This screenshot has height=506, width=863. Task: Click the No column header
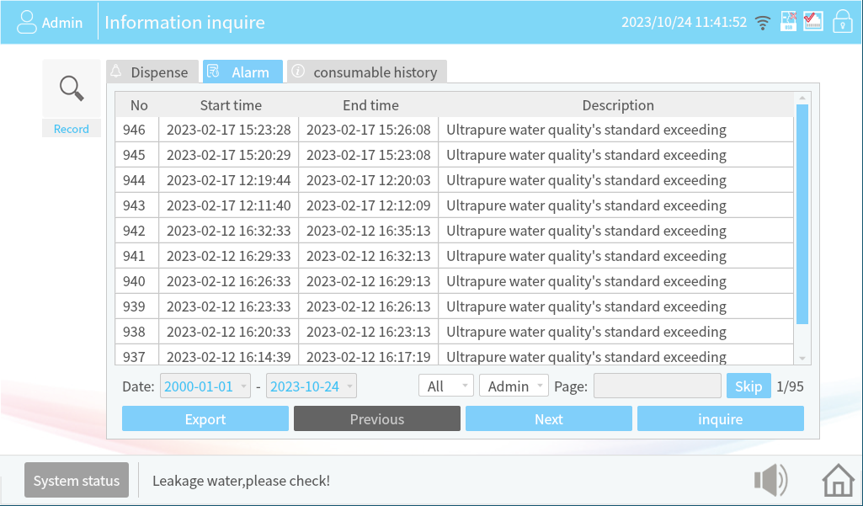coord(139,105)
